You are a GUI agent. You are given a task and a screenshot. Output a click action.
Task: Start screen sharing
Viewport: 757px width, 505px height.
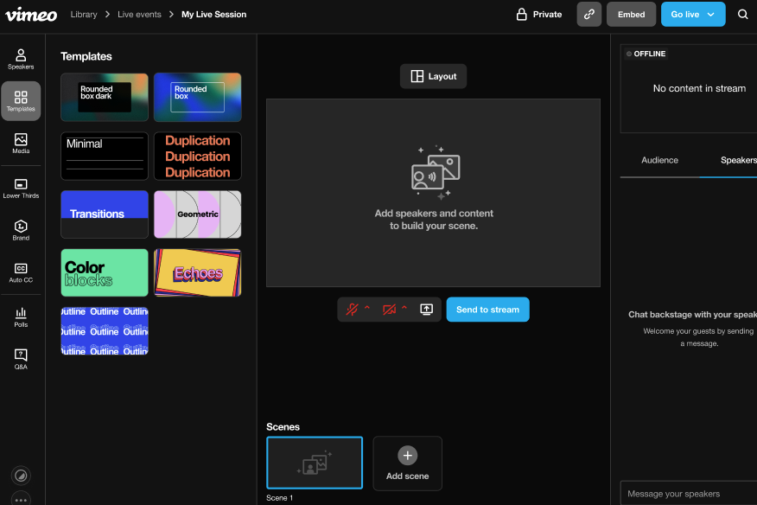click(426, 309)
